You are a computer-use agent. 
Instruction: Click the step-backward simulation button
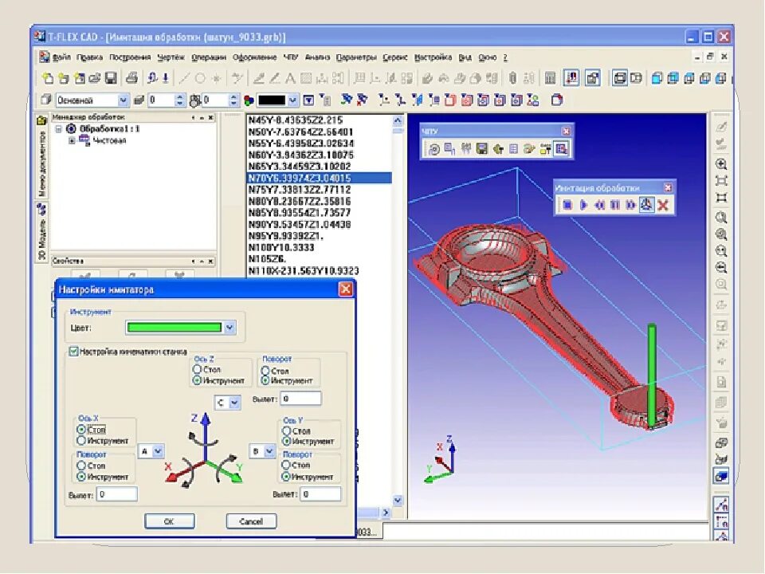(599, 205)
